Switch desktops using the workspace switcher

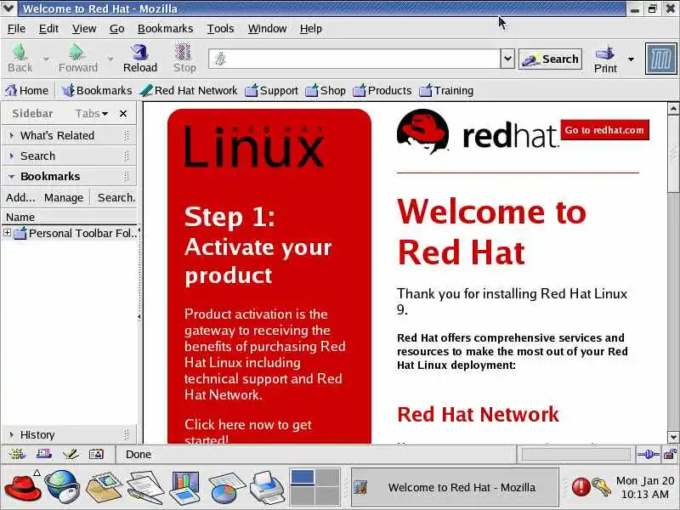[314, 487]
